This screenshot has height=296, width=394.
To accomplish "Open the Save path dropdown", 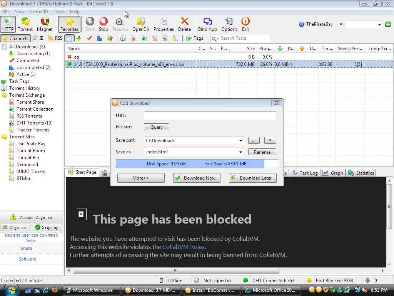I will point(240,141).
